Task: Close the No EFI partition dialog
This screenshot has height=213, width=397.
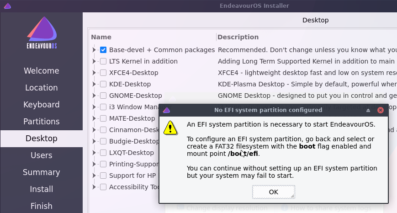Action: coord(381,110)
